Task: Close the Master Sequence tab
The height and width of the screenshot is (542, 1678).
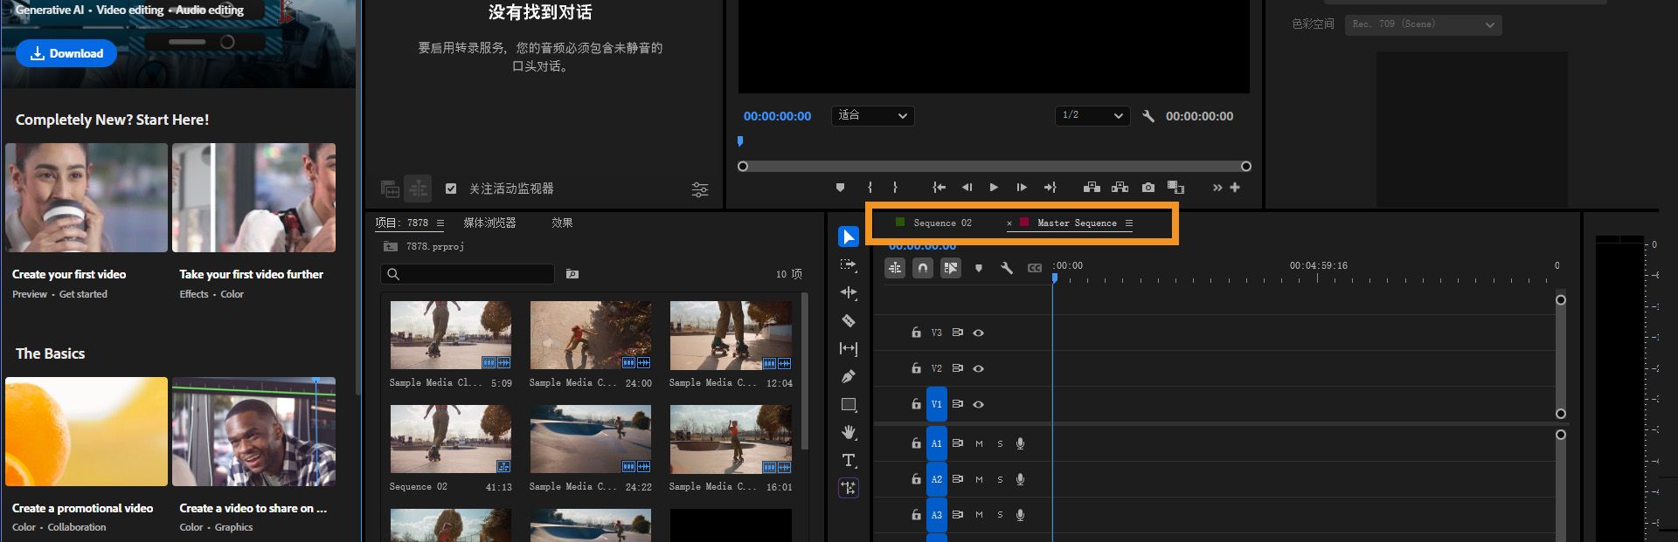Action: tap(1009, 223)
